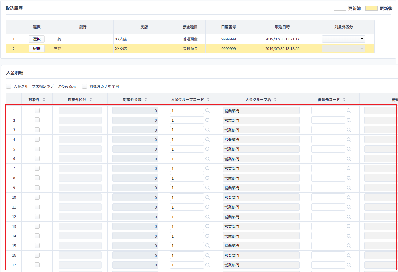The height and width of the screenshot is (272, 398).
Task: Sort by 入金グループコード column arrows
Action: (208, 99)
